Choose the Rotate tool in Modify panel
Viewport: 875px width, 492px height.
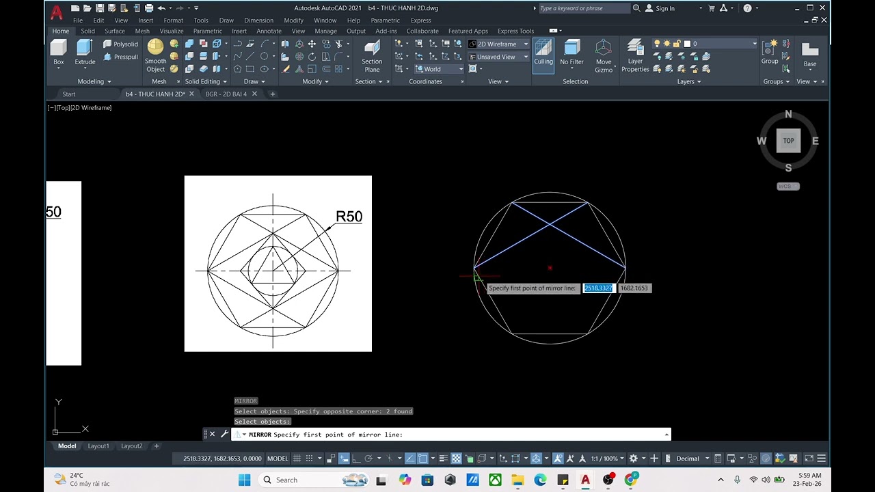point(312,57)
